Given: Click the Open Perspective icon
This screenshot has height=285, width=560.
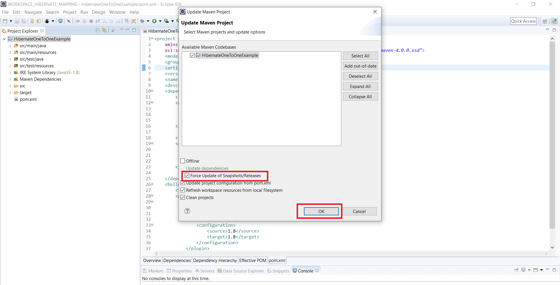Looking at the screenshot, I should pos(545,21).
